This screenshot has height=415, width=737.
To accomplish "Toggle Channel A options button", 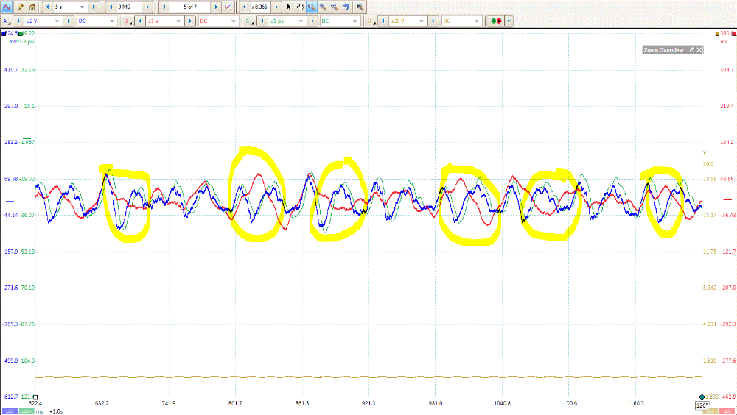I will click(x=7, y=21).
